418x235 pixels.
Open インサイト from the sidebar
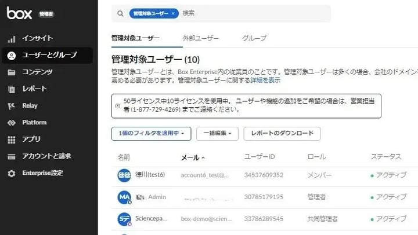click(37, 39)
